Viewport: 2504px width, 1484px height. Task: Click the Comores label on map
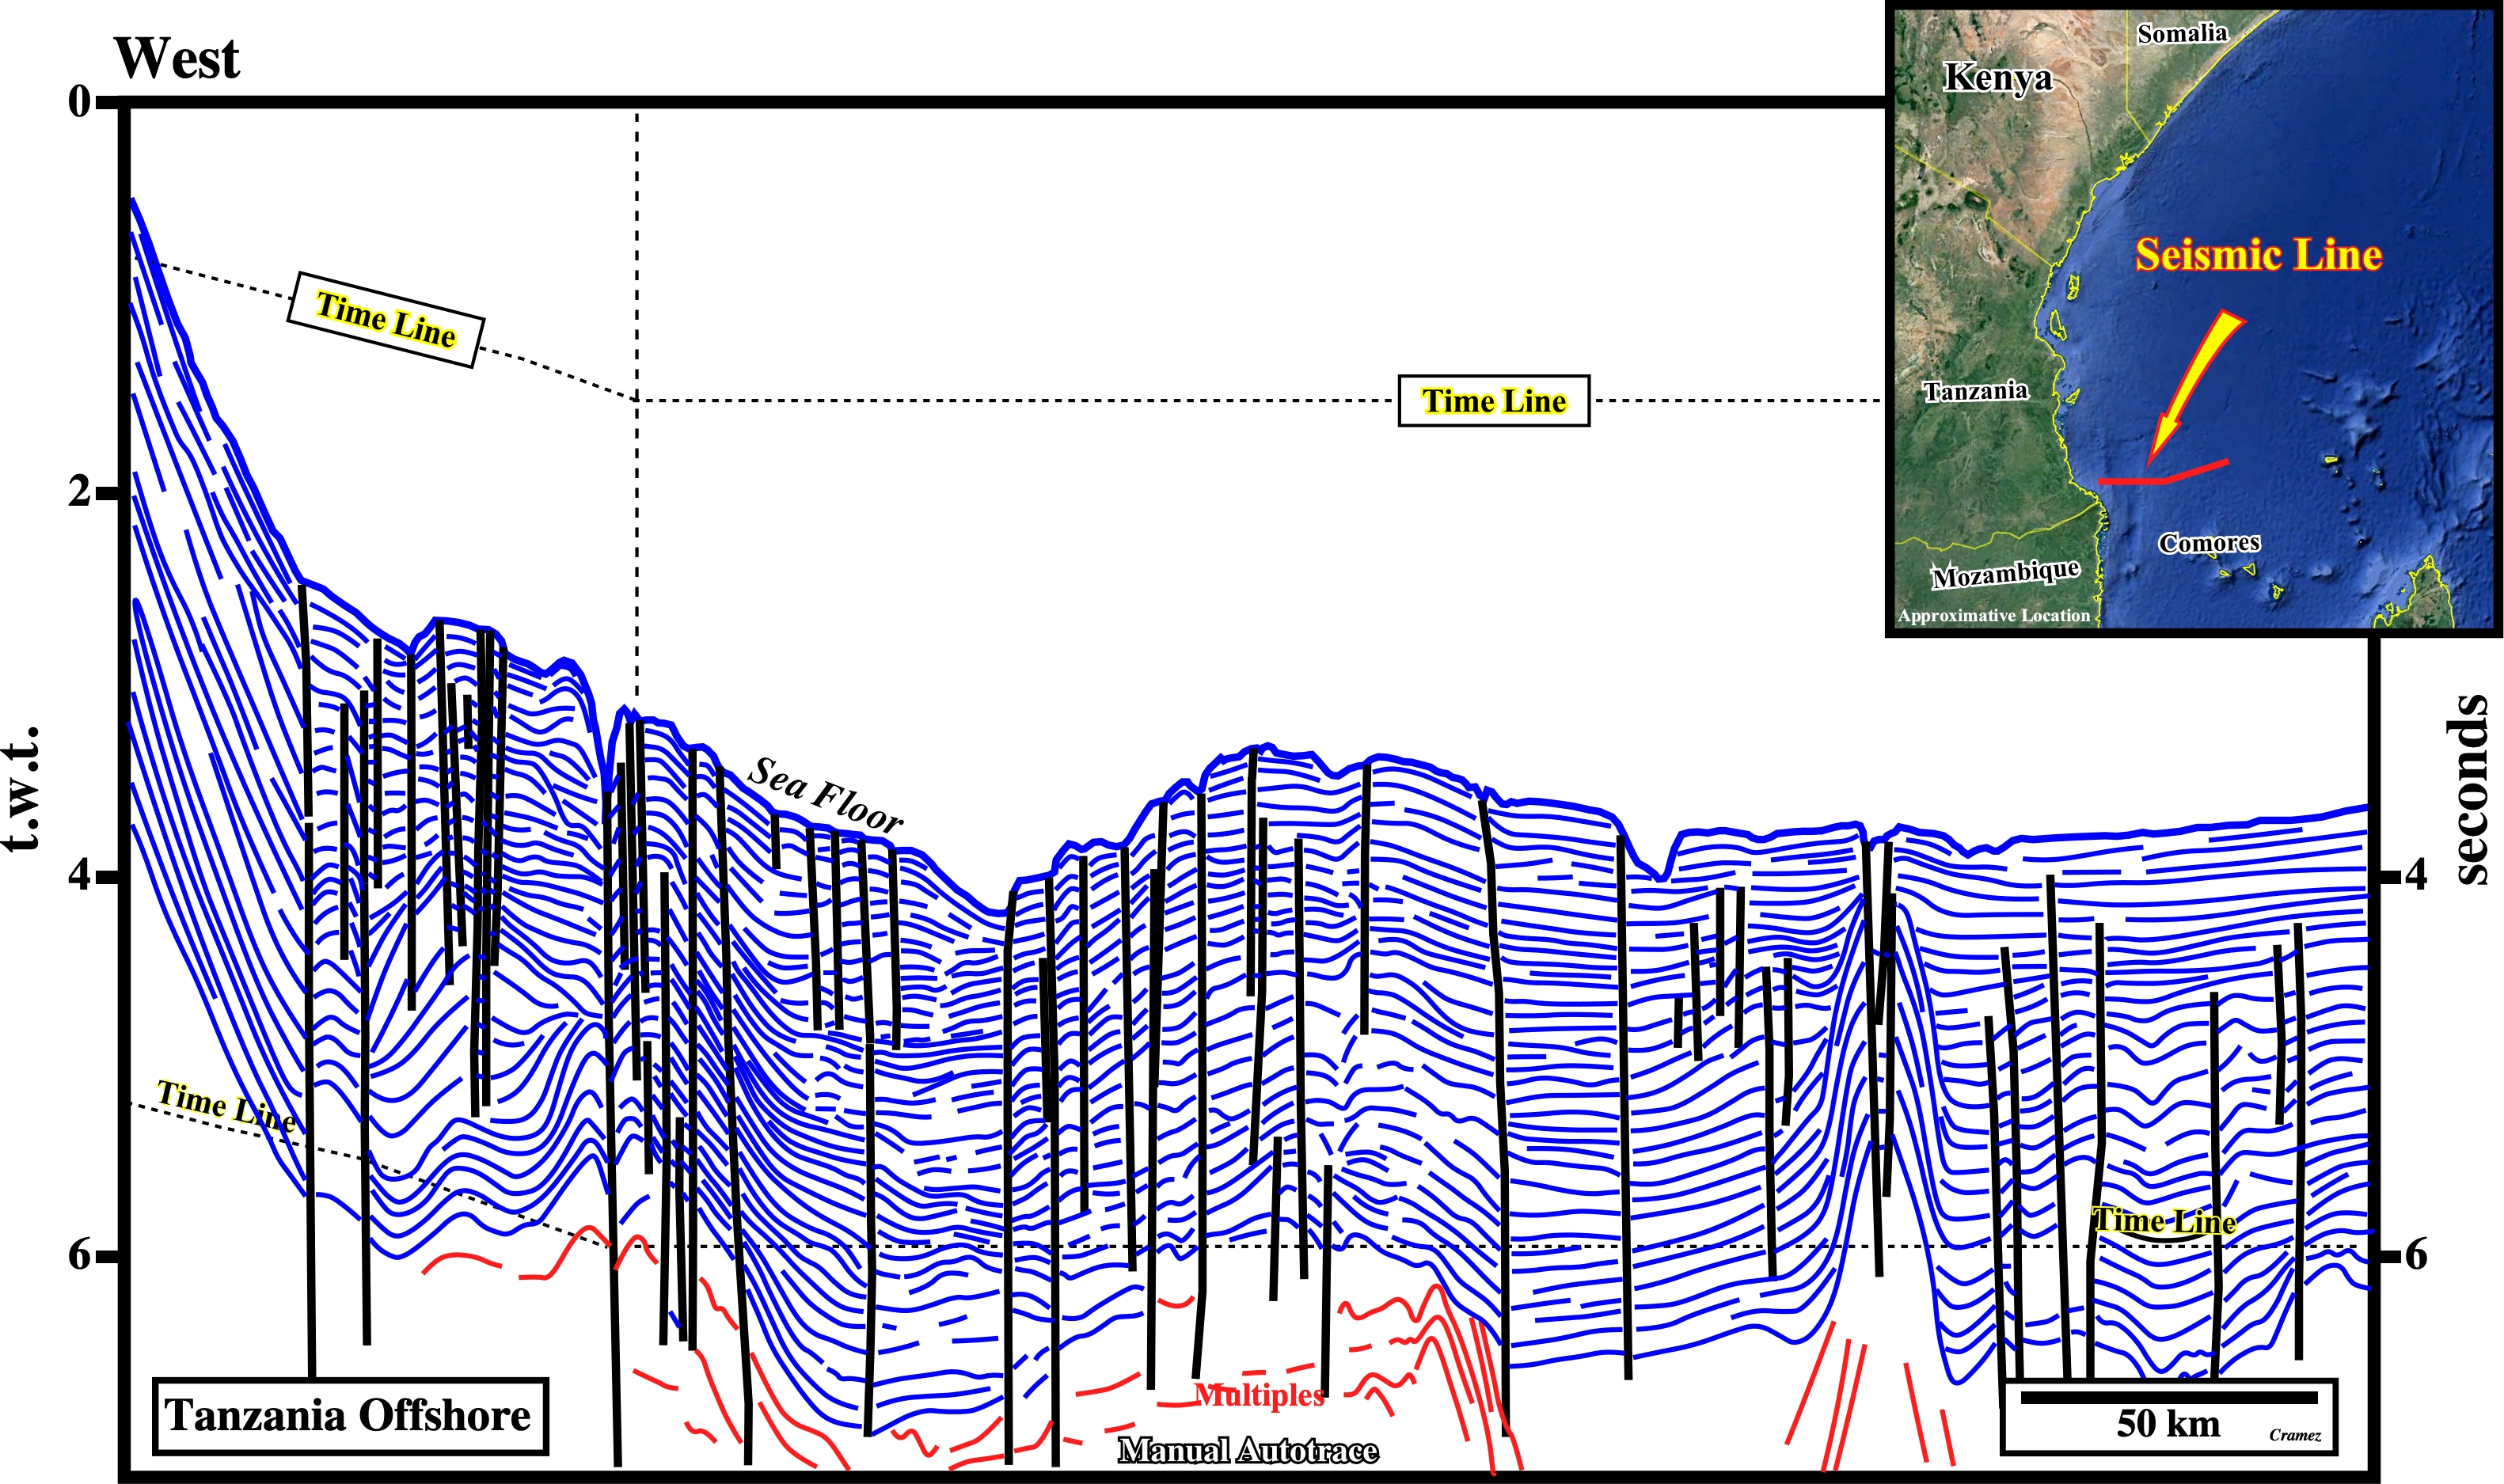[2209, 543]
